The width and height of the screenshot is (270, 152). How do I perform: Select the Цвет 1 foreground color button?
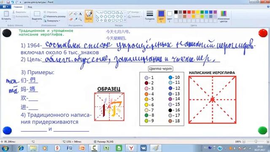161,16
